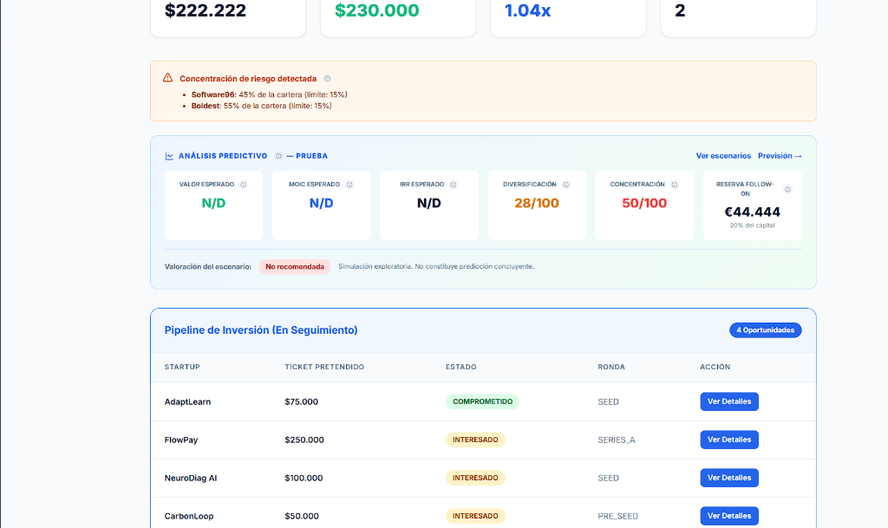
Task: Click the Análisis Predictivo chart icon
Action: click(169, 156)
